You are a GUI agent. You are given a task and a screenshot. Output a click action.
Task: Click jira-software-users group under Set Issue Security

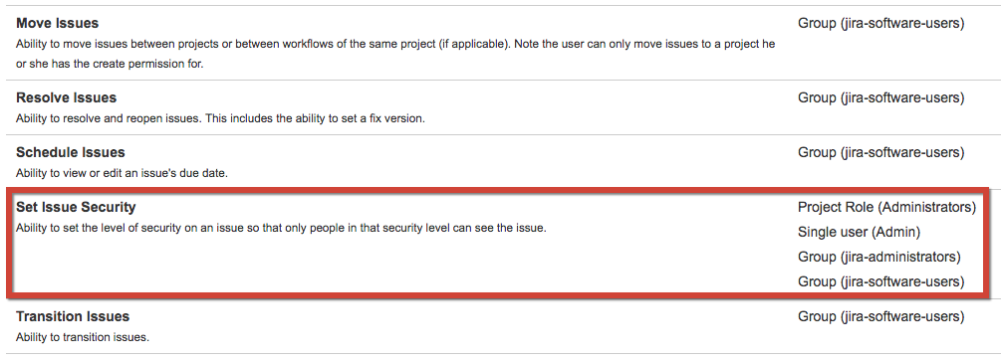pyautogui.click(x=881, y=281)
